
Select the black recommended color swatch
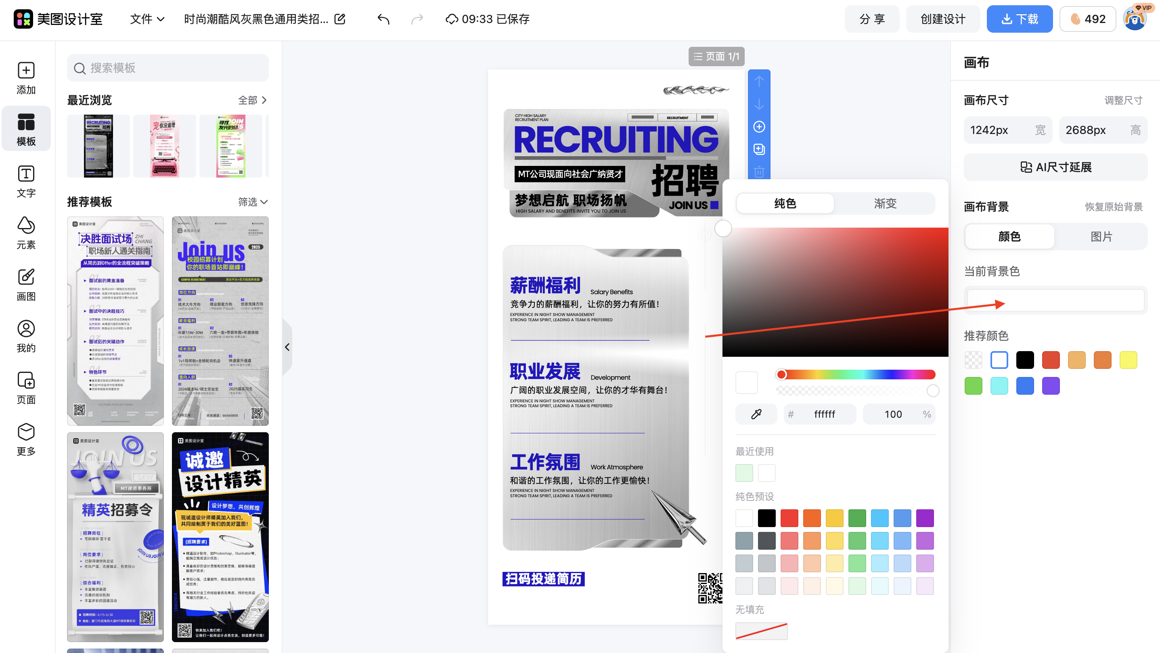coord(1025,360)
